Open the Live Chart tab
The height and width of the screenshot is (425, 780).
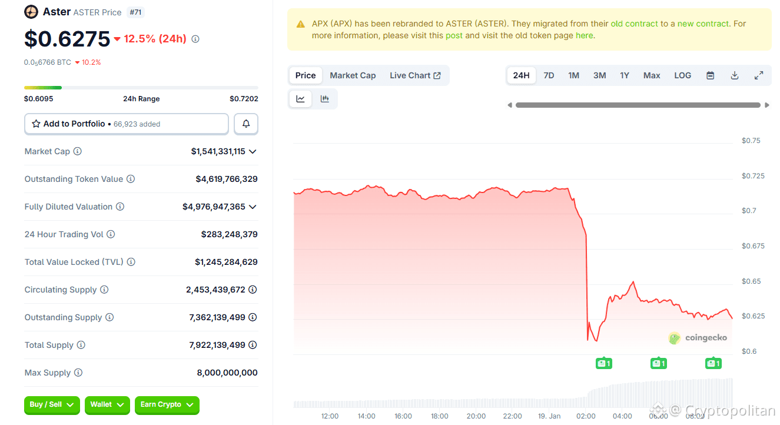(x=415, y=75)
